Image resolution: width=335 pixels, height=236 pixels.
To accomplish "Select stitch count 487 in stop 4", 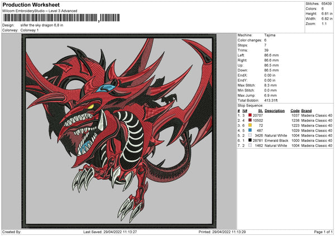I will pos(260,130).
